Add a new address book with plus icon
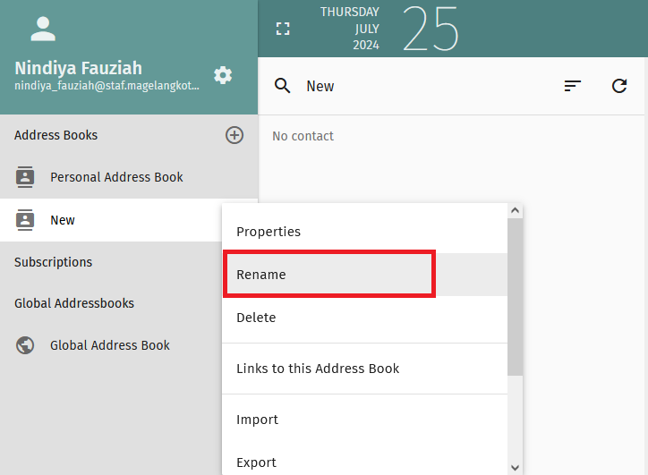This screenshot has height=475, width=648. tap(234, 135)
